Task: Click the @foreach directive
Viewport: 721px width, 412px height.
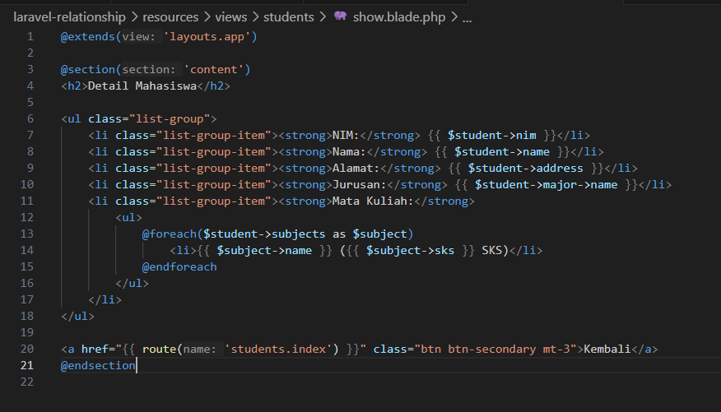Action: pyautogui.click(x=169, y=234)
